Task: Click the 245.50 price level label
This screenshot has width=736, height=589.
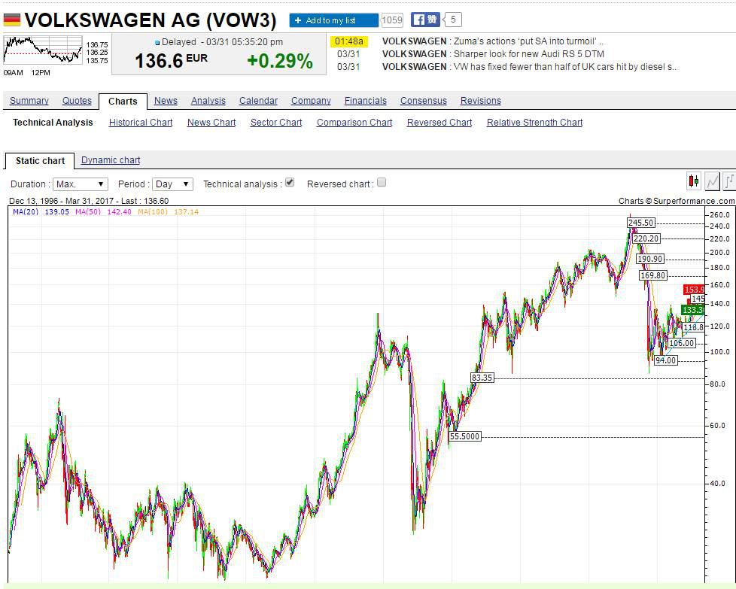Action: click(641, 223)
